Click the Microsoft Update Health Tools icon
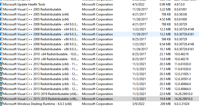 point(1,4)
